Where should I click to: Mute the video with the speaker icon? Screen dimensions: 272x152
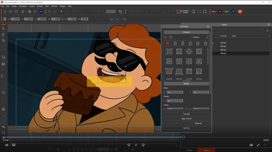(x=7, y=145)
